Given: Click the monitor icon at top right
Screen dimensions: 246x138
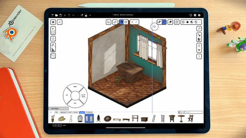Looking at the screenshot, I should coord(191,15).
